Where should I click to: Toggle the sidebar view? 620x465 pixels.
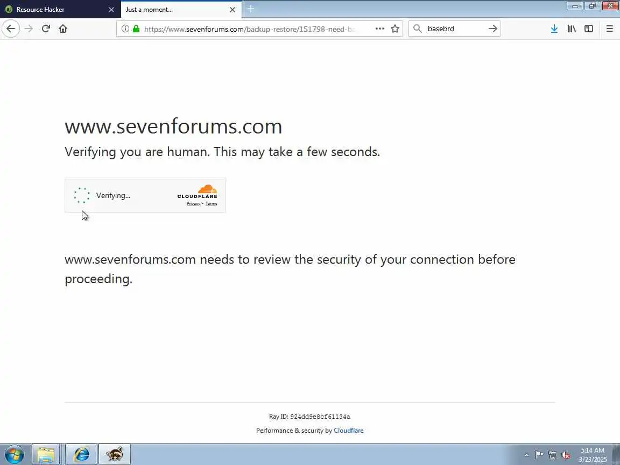[589, 29]
